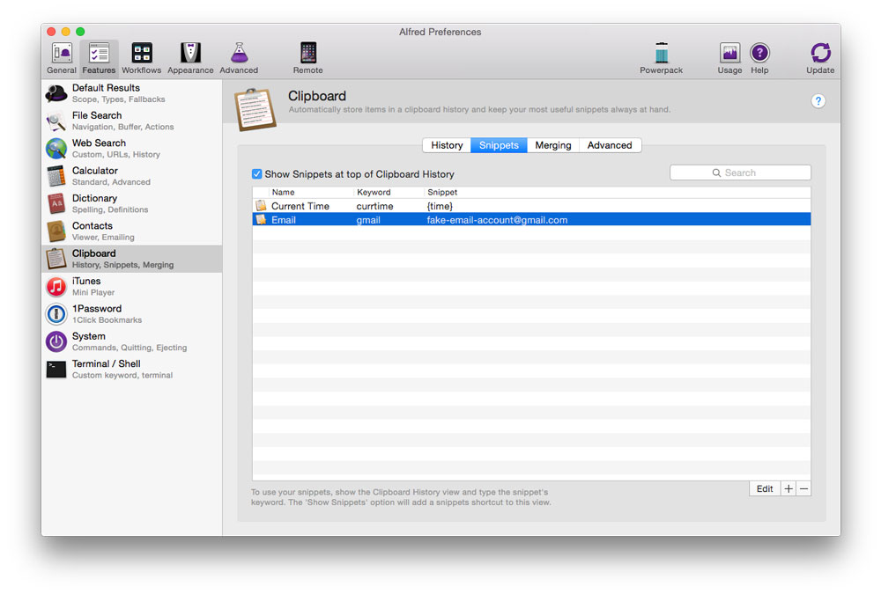The height and width of the screenshot is (594, 881).
Task: Select the Advanced clipboard tab
Action: 610,145
